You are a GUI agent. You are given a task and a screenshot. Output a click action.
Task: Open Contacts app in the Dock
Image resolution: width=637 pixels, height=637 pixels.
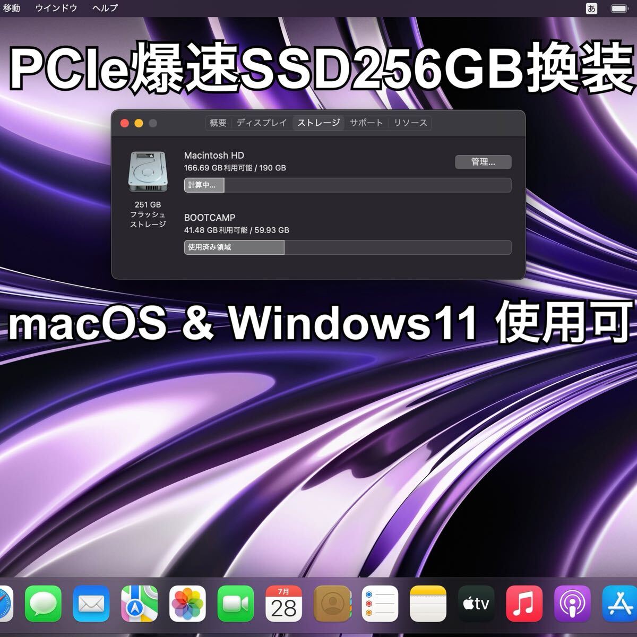click(x=332, y=604)
